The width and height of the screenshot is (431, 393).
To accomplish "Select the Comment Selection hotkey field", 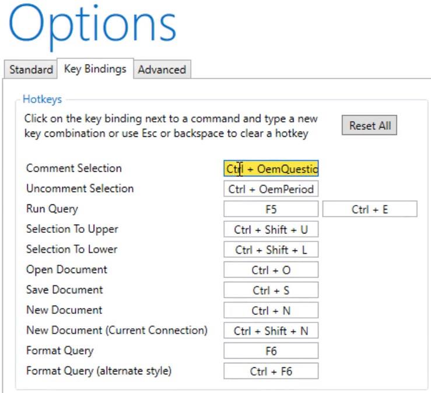I will (x=271, y=168).
